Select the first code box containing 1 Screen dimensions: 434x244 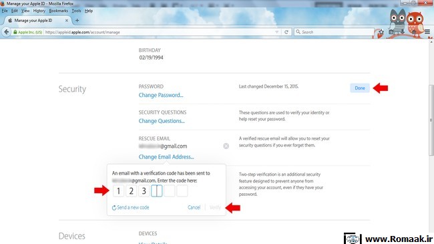tap(118, 191)
